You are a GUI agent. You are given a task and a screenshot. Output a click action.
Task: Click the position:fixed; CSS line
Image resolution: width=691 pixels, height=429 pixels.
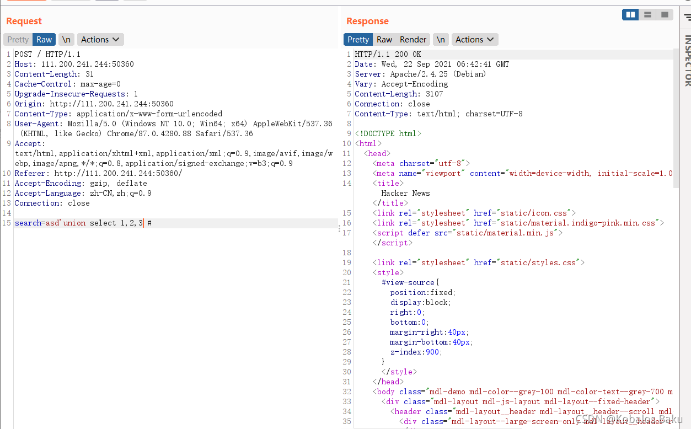423,292
